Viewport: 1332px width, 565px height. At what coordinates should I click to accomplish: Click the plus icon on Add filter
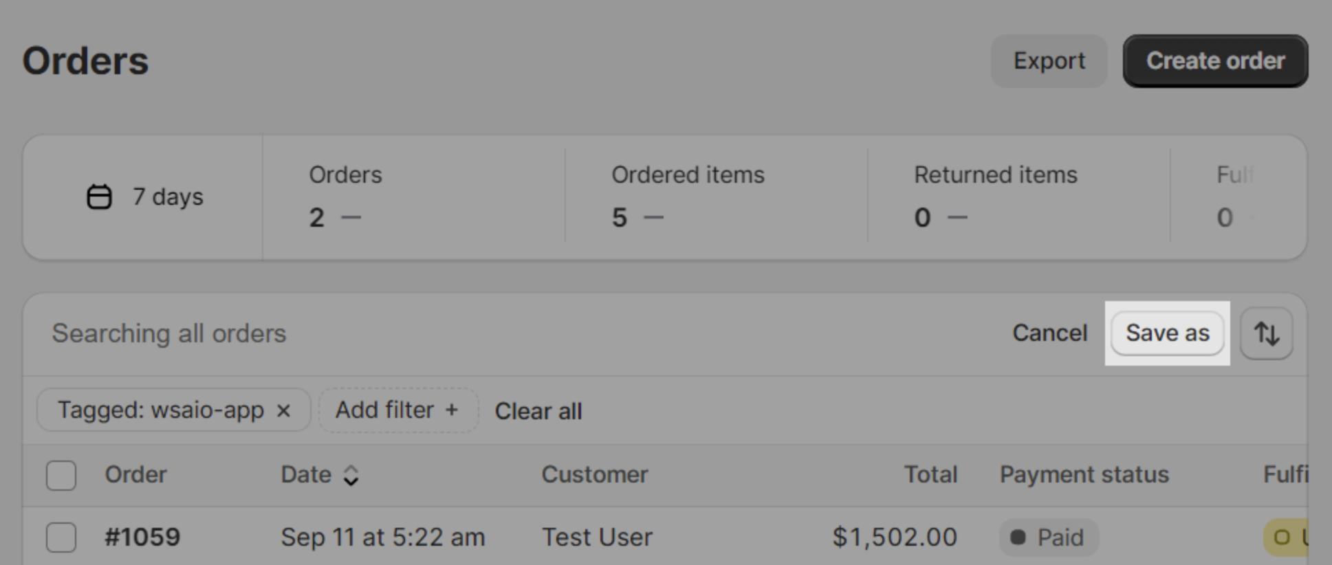click(452, 410)
